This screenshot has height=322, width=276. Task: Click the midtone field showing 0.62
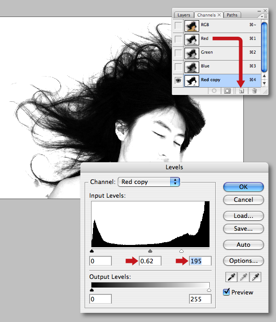150,261
